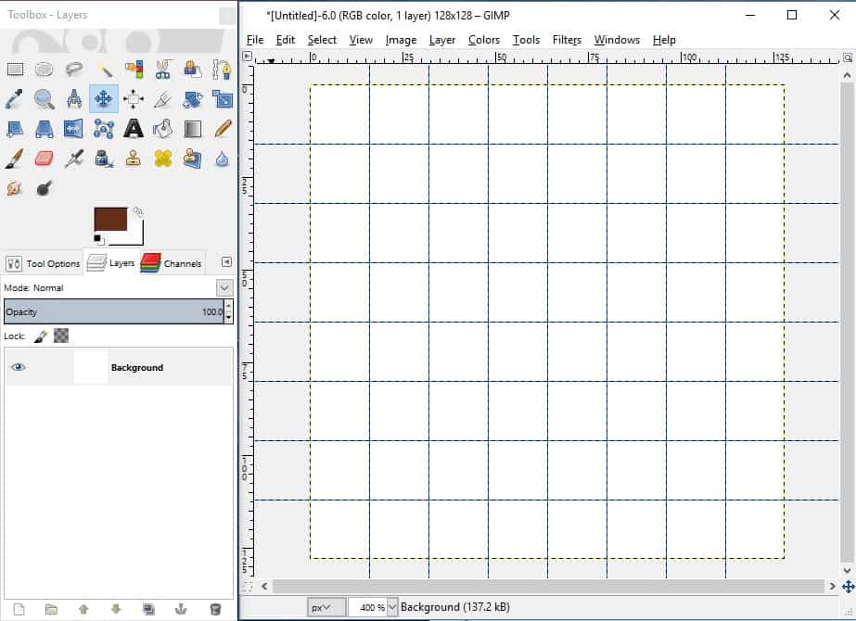Click the zoom-on-resize button above the scrollbar

click(x=848, y=57)
